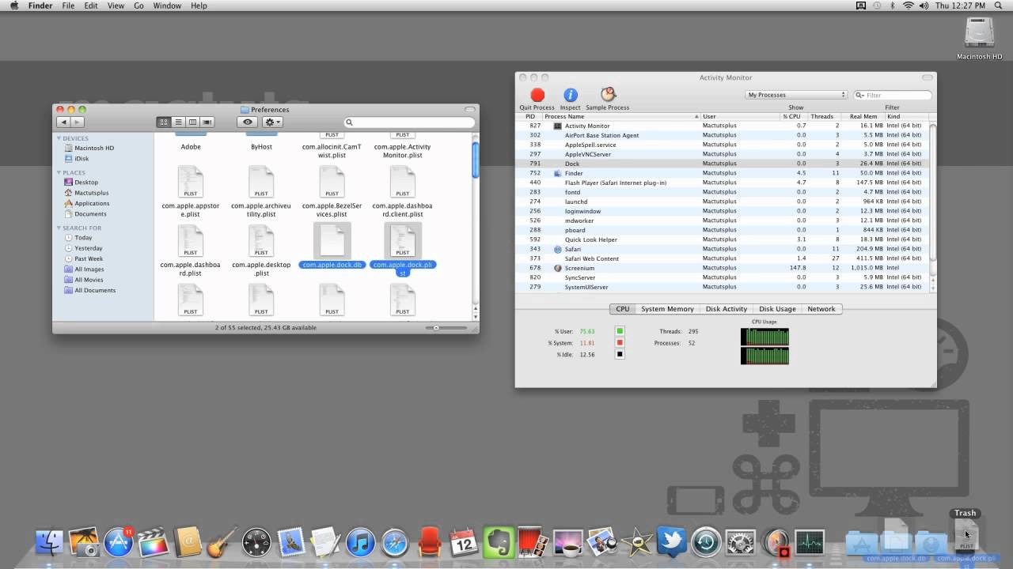Screen dimensions: 1013x569
Task: Switch Finder to column view
Action: click(x=192, y=122)
